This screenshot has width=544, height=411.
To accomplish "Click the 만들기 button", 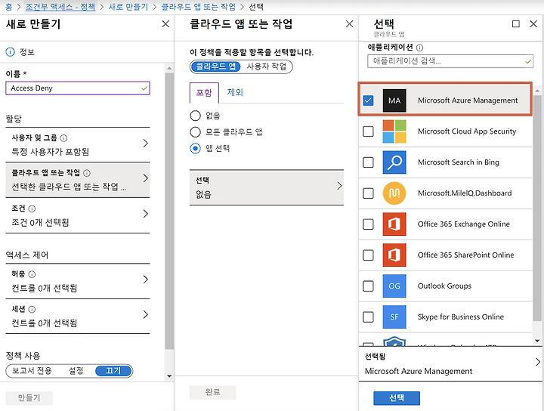I will 29,398.
